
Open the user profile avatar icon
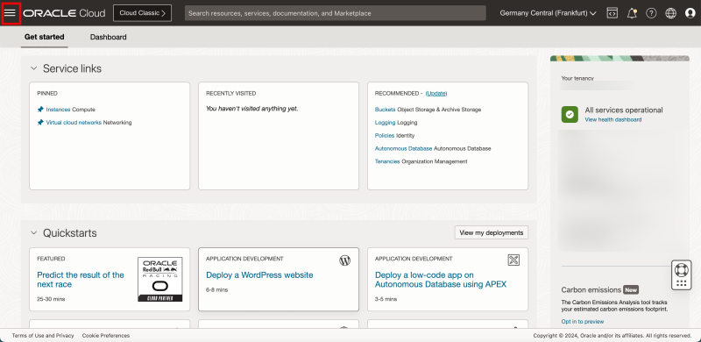(x=690, y=13)
